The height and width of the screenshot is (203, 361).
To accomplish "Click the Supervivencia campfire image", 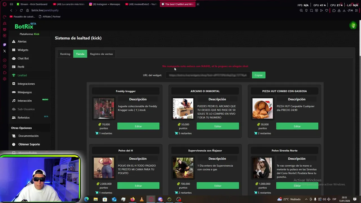I will (x=183, y=168).
